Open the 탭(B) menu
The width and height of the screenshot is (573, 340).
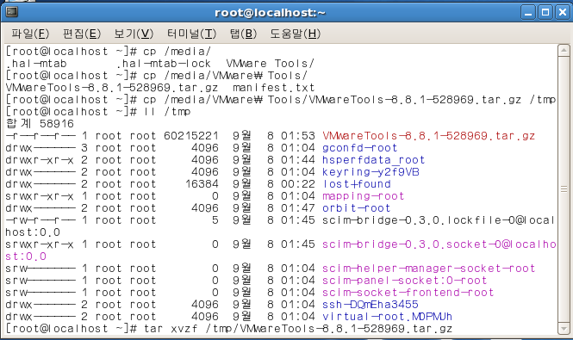click(243, 34)
